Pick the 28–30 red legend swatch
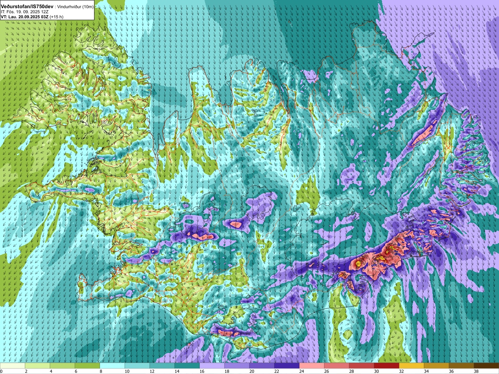 (362, 366)
